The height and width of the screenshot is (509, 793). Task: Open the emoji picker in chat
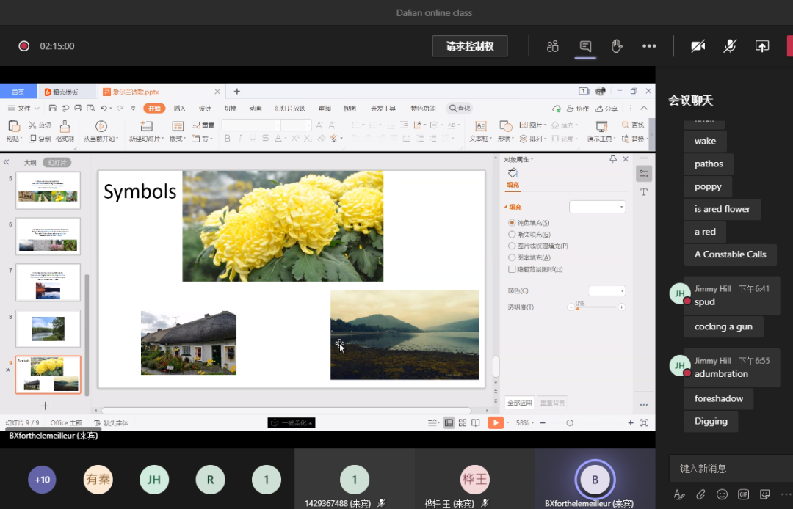(x=722, y=494)
